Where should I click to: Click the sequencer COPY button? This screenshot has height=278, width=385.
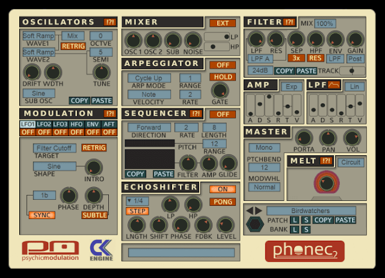coord(135,174)
